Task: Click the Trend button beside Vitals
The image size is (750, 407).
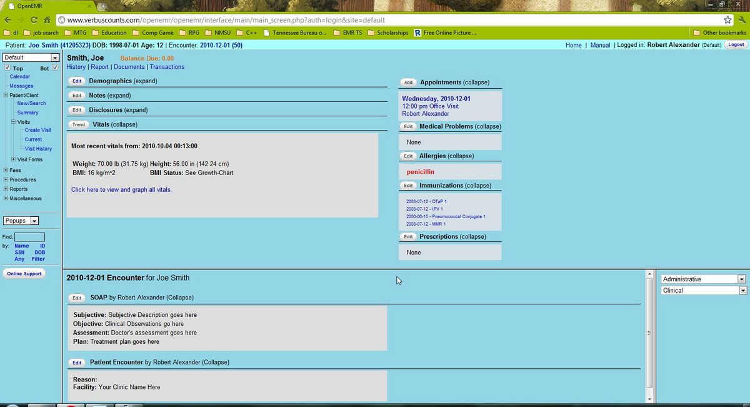Action: pos(77,124)
